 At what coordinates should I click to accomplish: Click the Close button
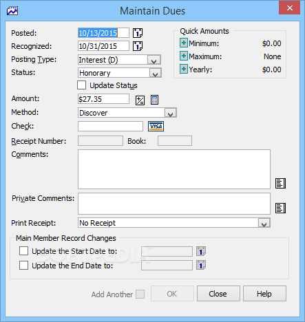[218, 294]
